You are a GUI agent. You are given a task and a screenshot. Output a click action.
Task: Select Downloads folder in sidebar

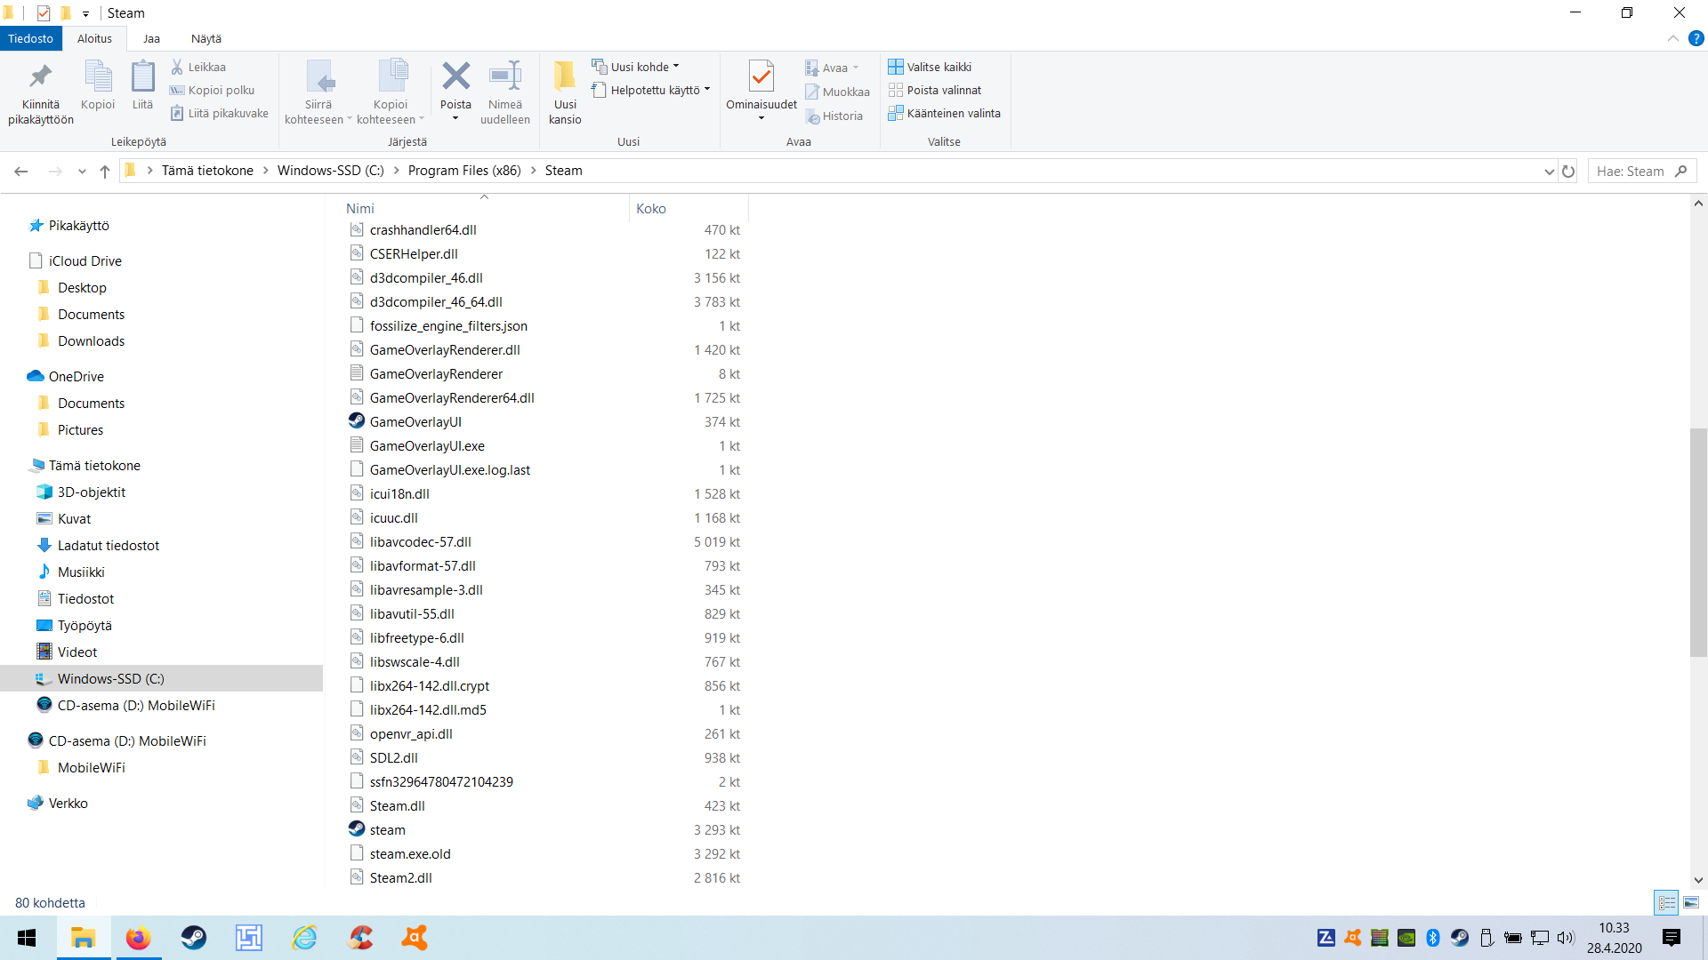pyautogui.click(x=81, y=340)
